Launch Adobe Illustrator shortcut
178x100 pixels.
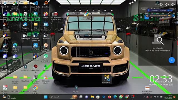point(5,27)
